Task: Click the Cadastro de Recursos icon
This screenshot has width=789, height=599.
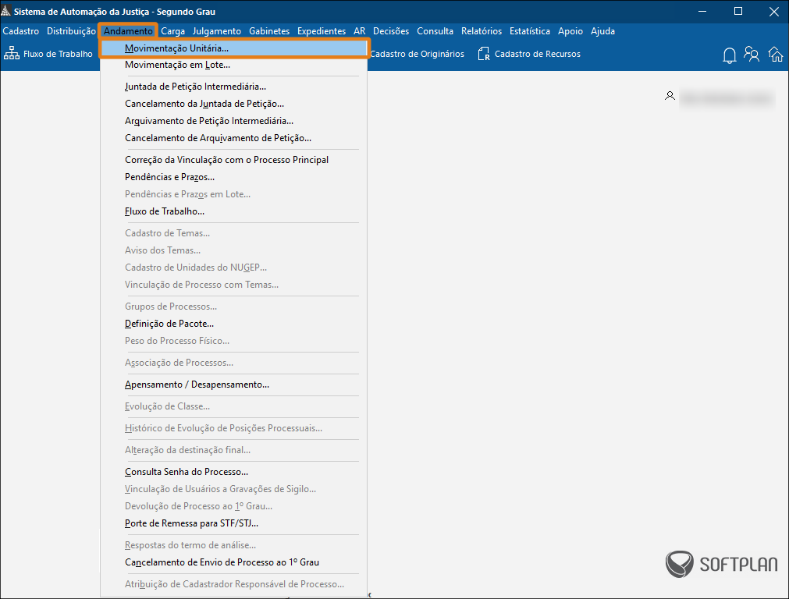Action: click(x=485, y=54)
